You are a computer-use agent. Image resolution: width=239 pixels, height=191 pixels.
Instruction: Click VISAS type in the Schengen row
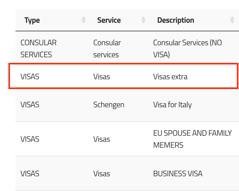click(30, 104)
